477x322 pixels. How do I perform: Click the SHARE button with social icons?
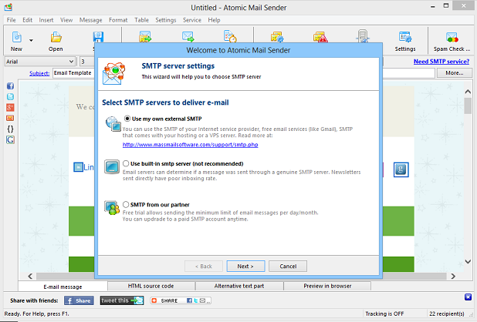point(181,300)
